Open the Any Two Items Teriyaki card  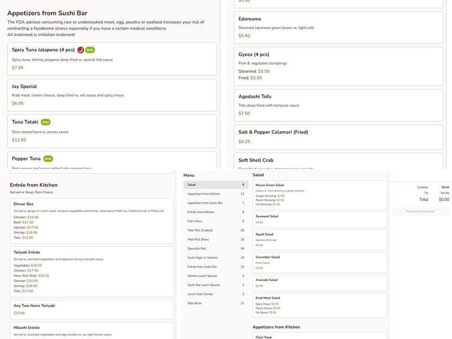(x=91, y=309)
